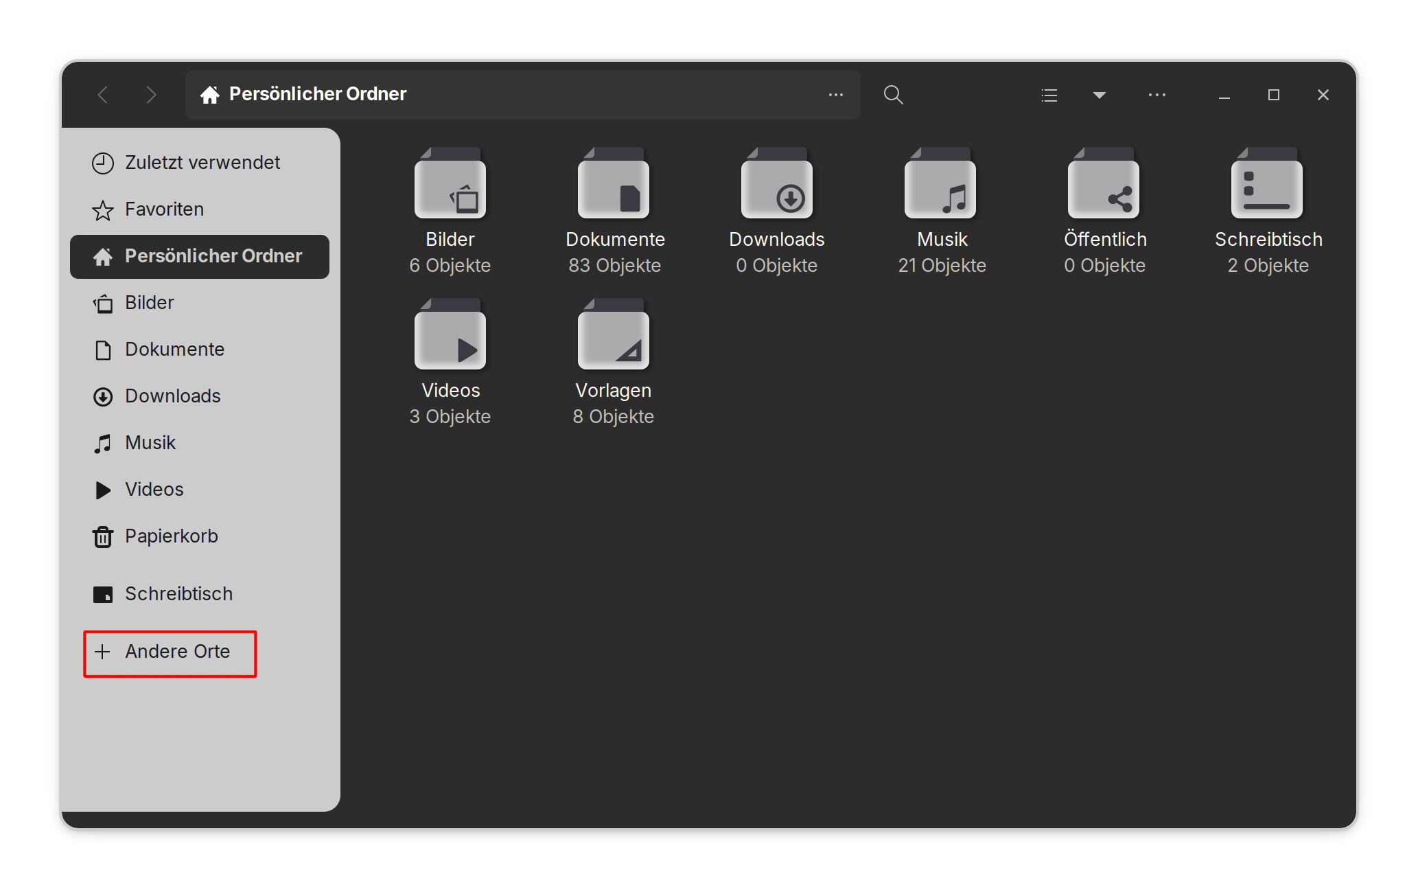Screen dimensions: 1418x890
Task: Maximize the file manager window
Action: [x=1274, y=95]
